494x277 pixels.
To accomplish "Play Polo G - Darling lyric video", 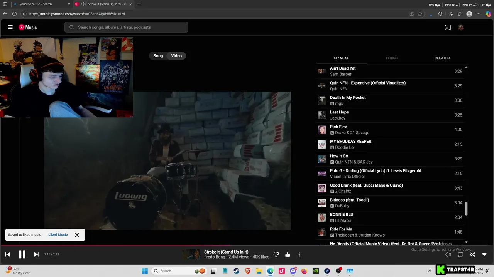I will click(390, 174).
